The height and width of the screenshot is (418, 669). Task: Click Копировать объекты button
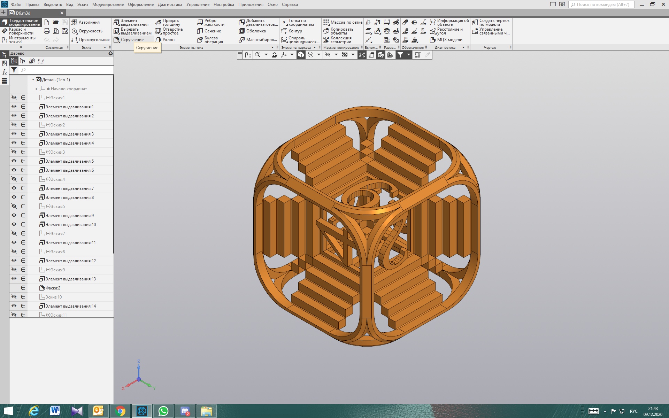338,31
